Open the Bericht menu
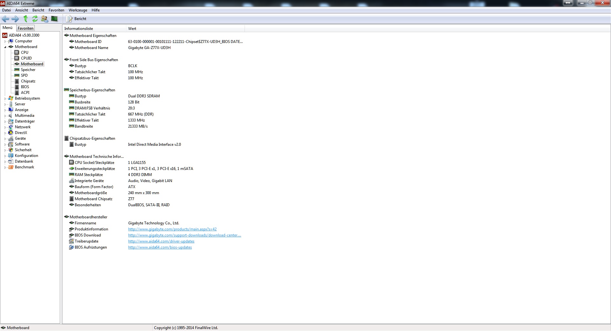 [x=38, y=10]
